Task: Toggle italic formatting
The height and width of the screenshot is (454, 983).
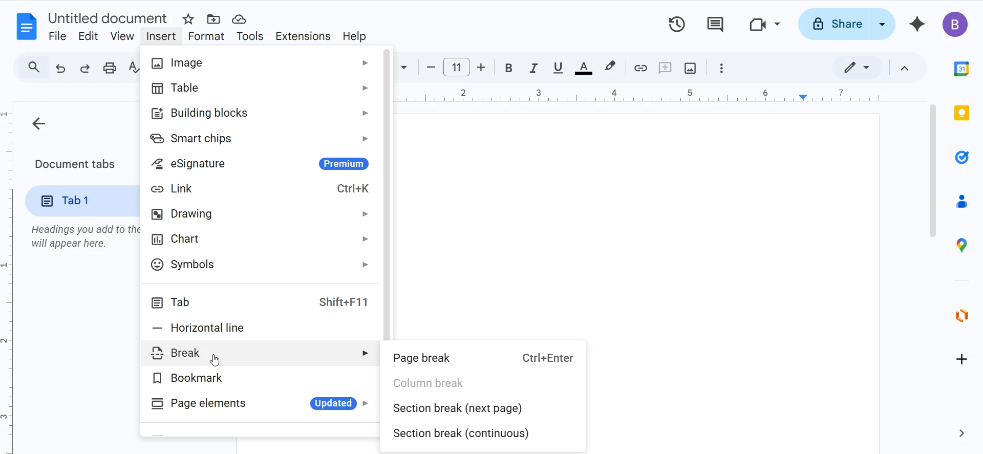Action: pyautogui.click(x=533, y=68)
